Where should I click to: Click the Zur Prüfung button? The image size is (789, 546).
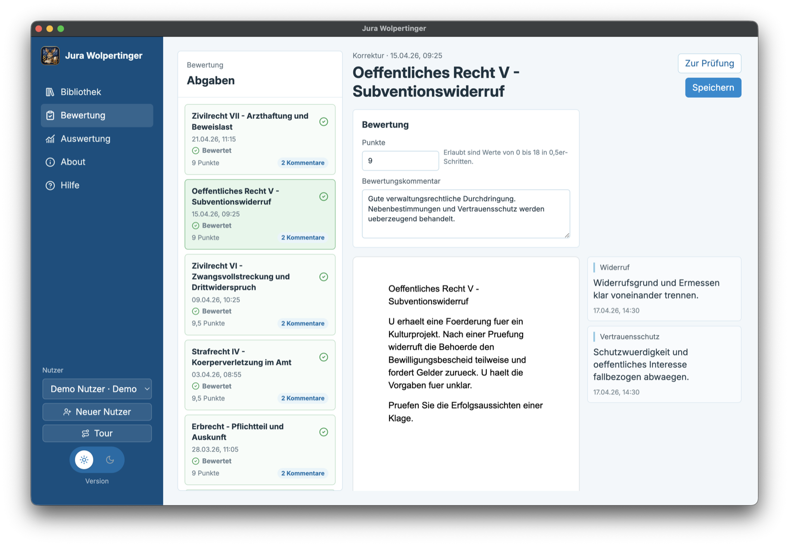click(709, 64)
